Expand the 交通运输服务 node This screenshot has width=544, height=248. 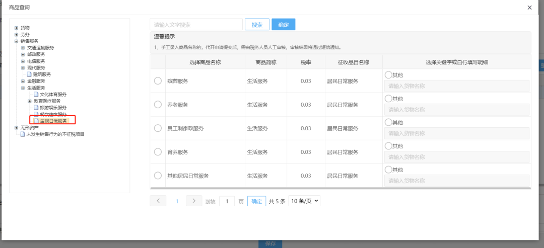coord(23,48)
